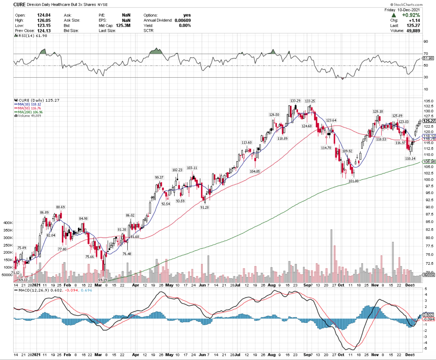This screenshot has width=436, height=360.
Task: Click the 76.48 price label
Action: pyautogui.click(x=127, y=254)
